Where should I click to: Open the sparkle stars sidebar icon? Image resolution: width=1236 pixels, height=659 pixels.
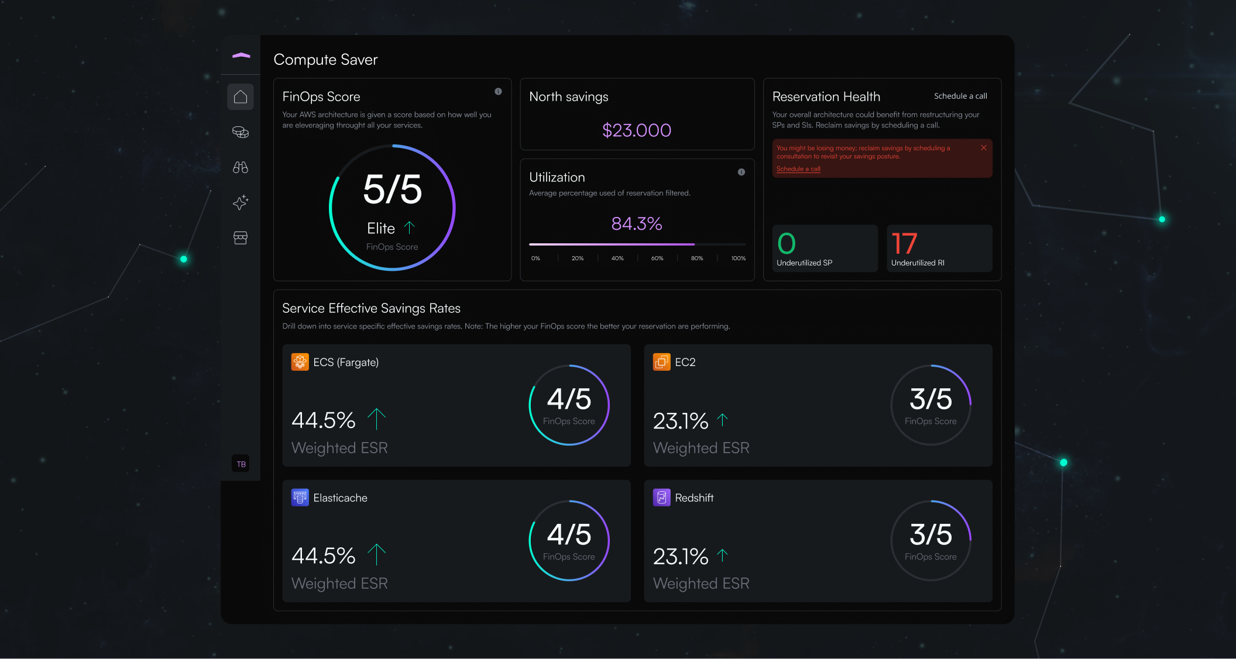pyautogui.click(x=241, y=203)
